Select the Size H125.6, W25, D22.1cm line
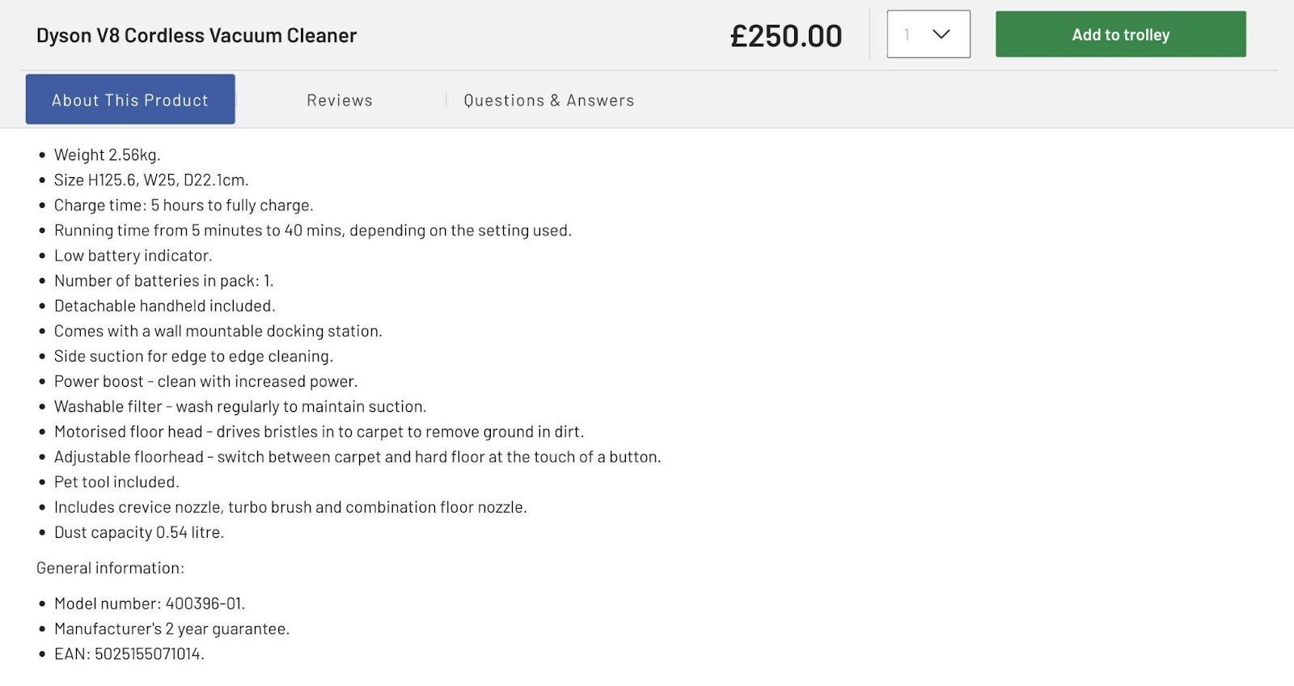1294x686 pixels. pos(150,180)
